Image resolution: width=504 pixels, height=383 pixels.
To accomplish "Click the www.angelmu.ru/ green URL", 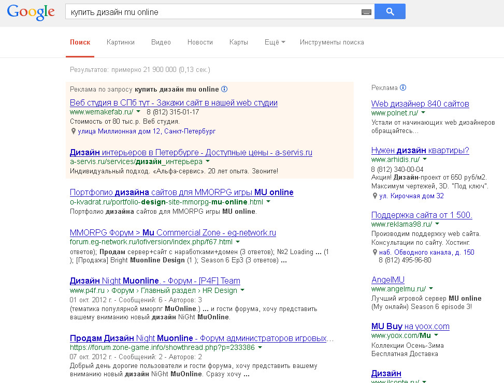I will pyautogui.click(x=398, y=289).
